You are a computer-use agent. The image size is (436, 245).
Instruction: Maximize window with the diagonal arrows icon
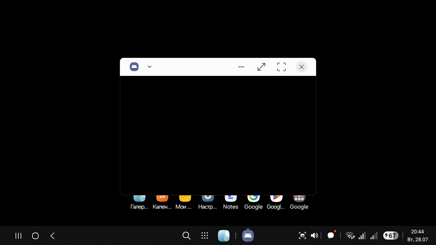point(261,67)
